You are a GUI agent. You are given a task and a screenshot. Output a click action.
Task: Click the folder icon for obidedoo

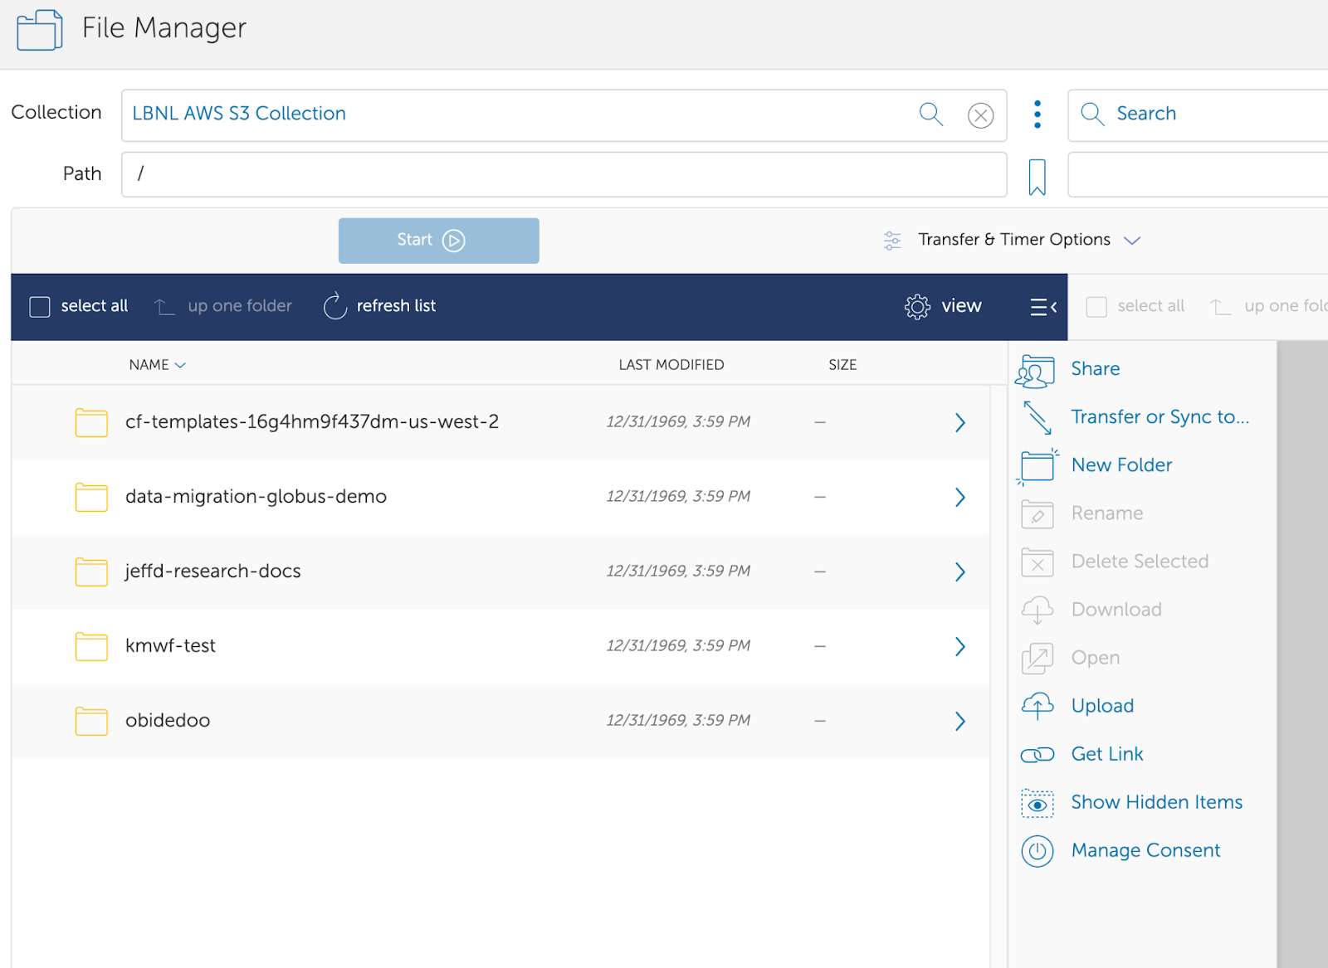(x=91, y=721)
